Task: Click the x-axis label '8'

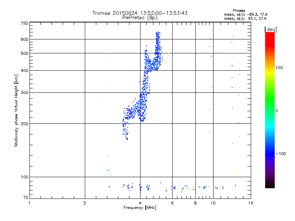Action: coord(195,203)
